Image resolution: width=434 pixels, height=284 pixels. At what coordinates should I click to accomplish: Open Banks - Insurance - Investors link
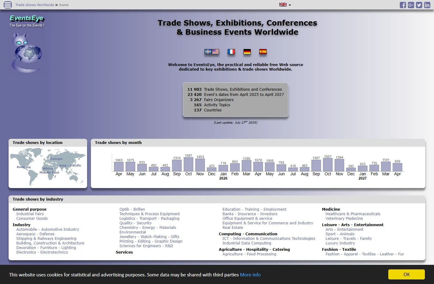point(250,214)
